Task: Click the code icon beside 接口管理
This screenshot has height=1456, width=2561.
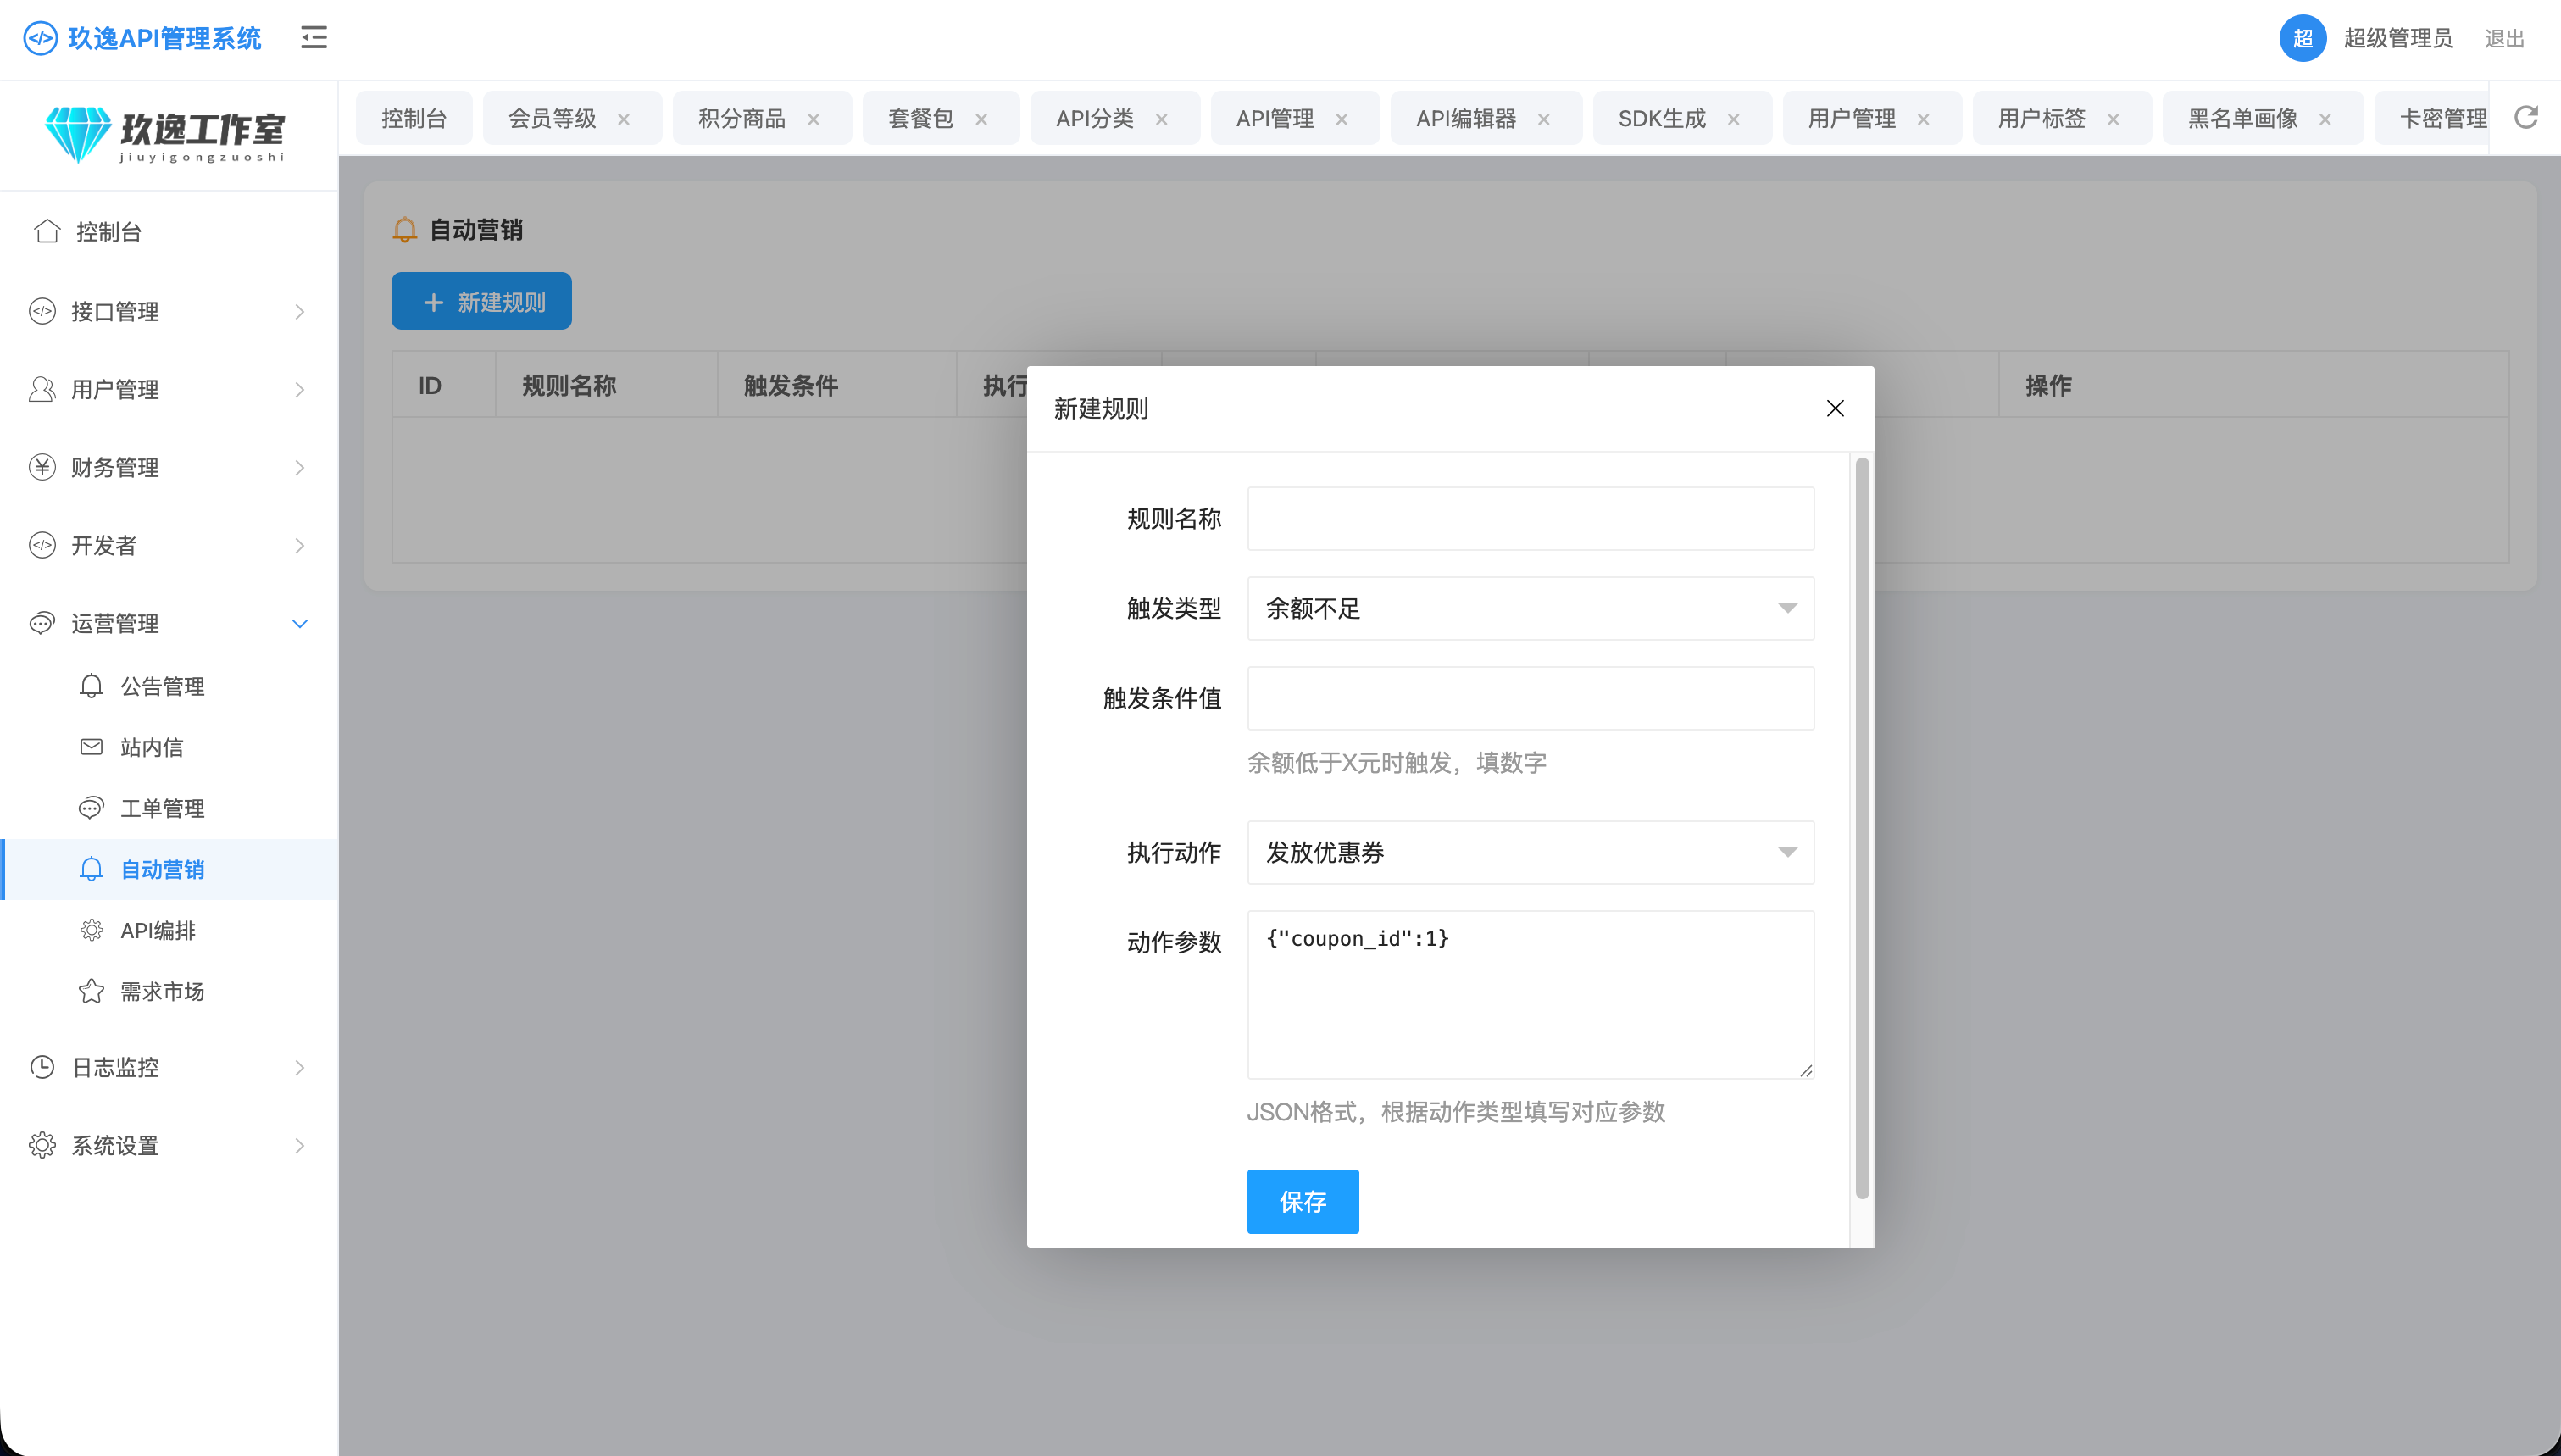Action: click(42, 311)
